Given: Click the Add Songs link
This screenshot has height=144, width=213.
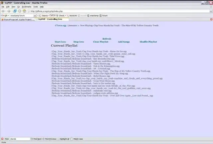Looking at the screenshot, I should pos(124,42).
